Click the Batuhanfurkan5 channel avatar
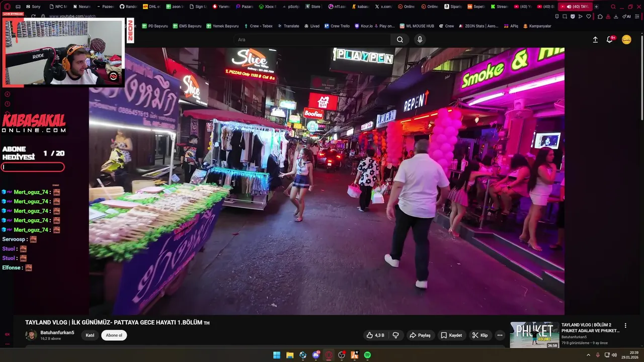 click(x=31, y=335)
